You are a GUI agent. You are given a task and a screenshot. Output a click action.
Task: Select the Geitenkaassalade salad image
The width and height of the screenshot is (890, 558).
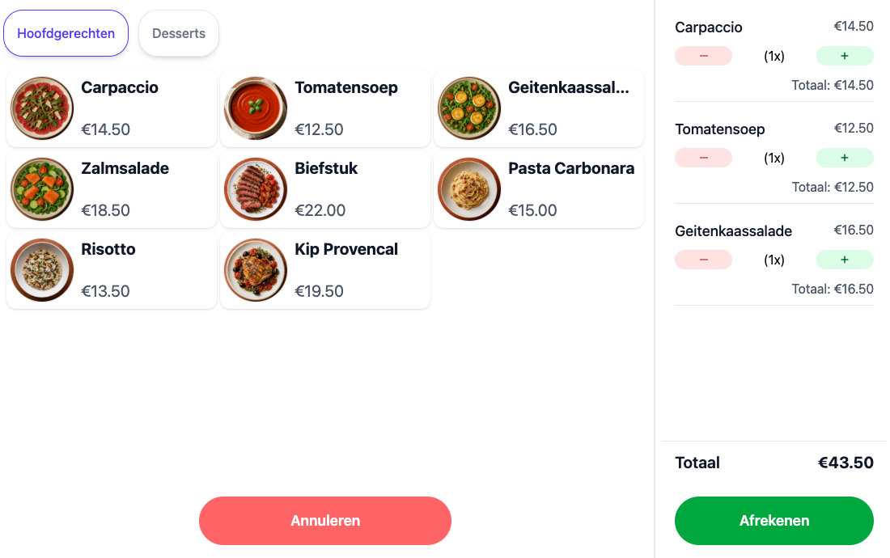click(x=468, y=108)
